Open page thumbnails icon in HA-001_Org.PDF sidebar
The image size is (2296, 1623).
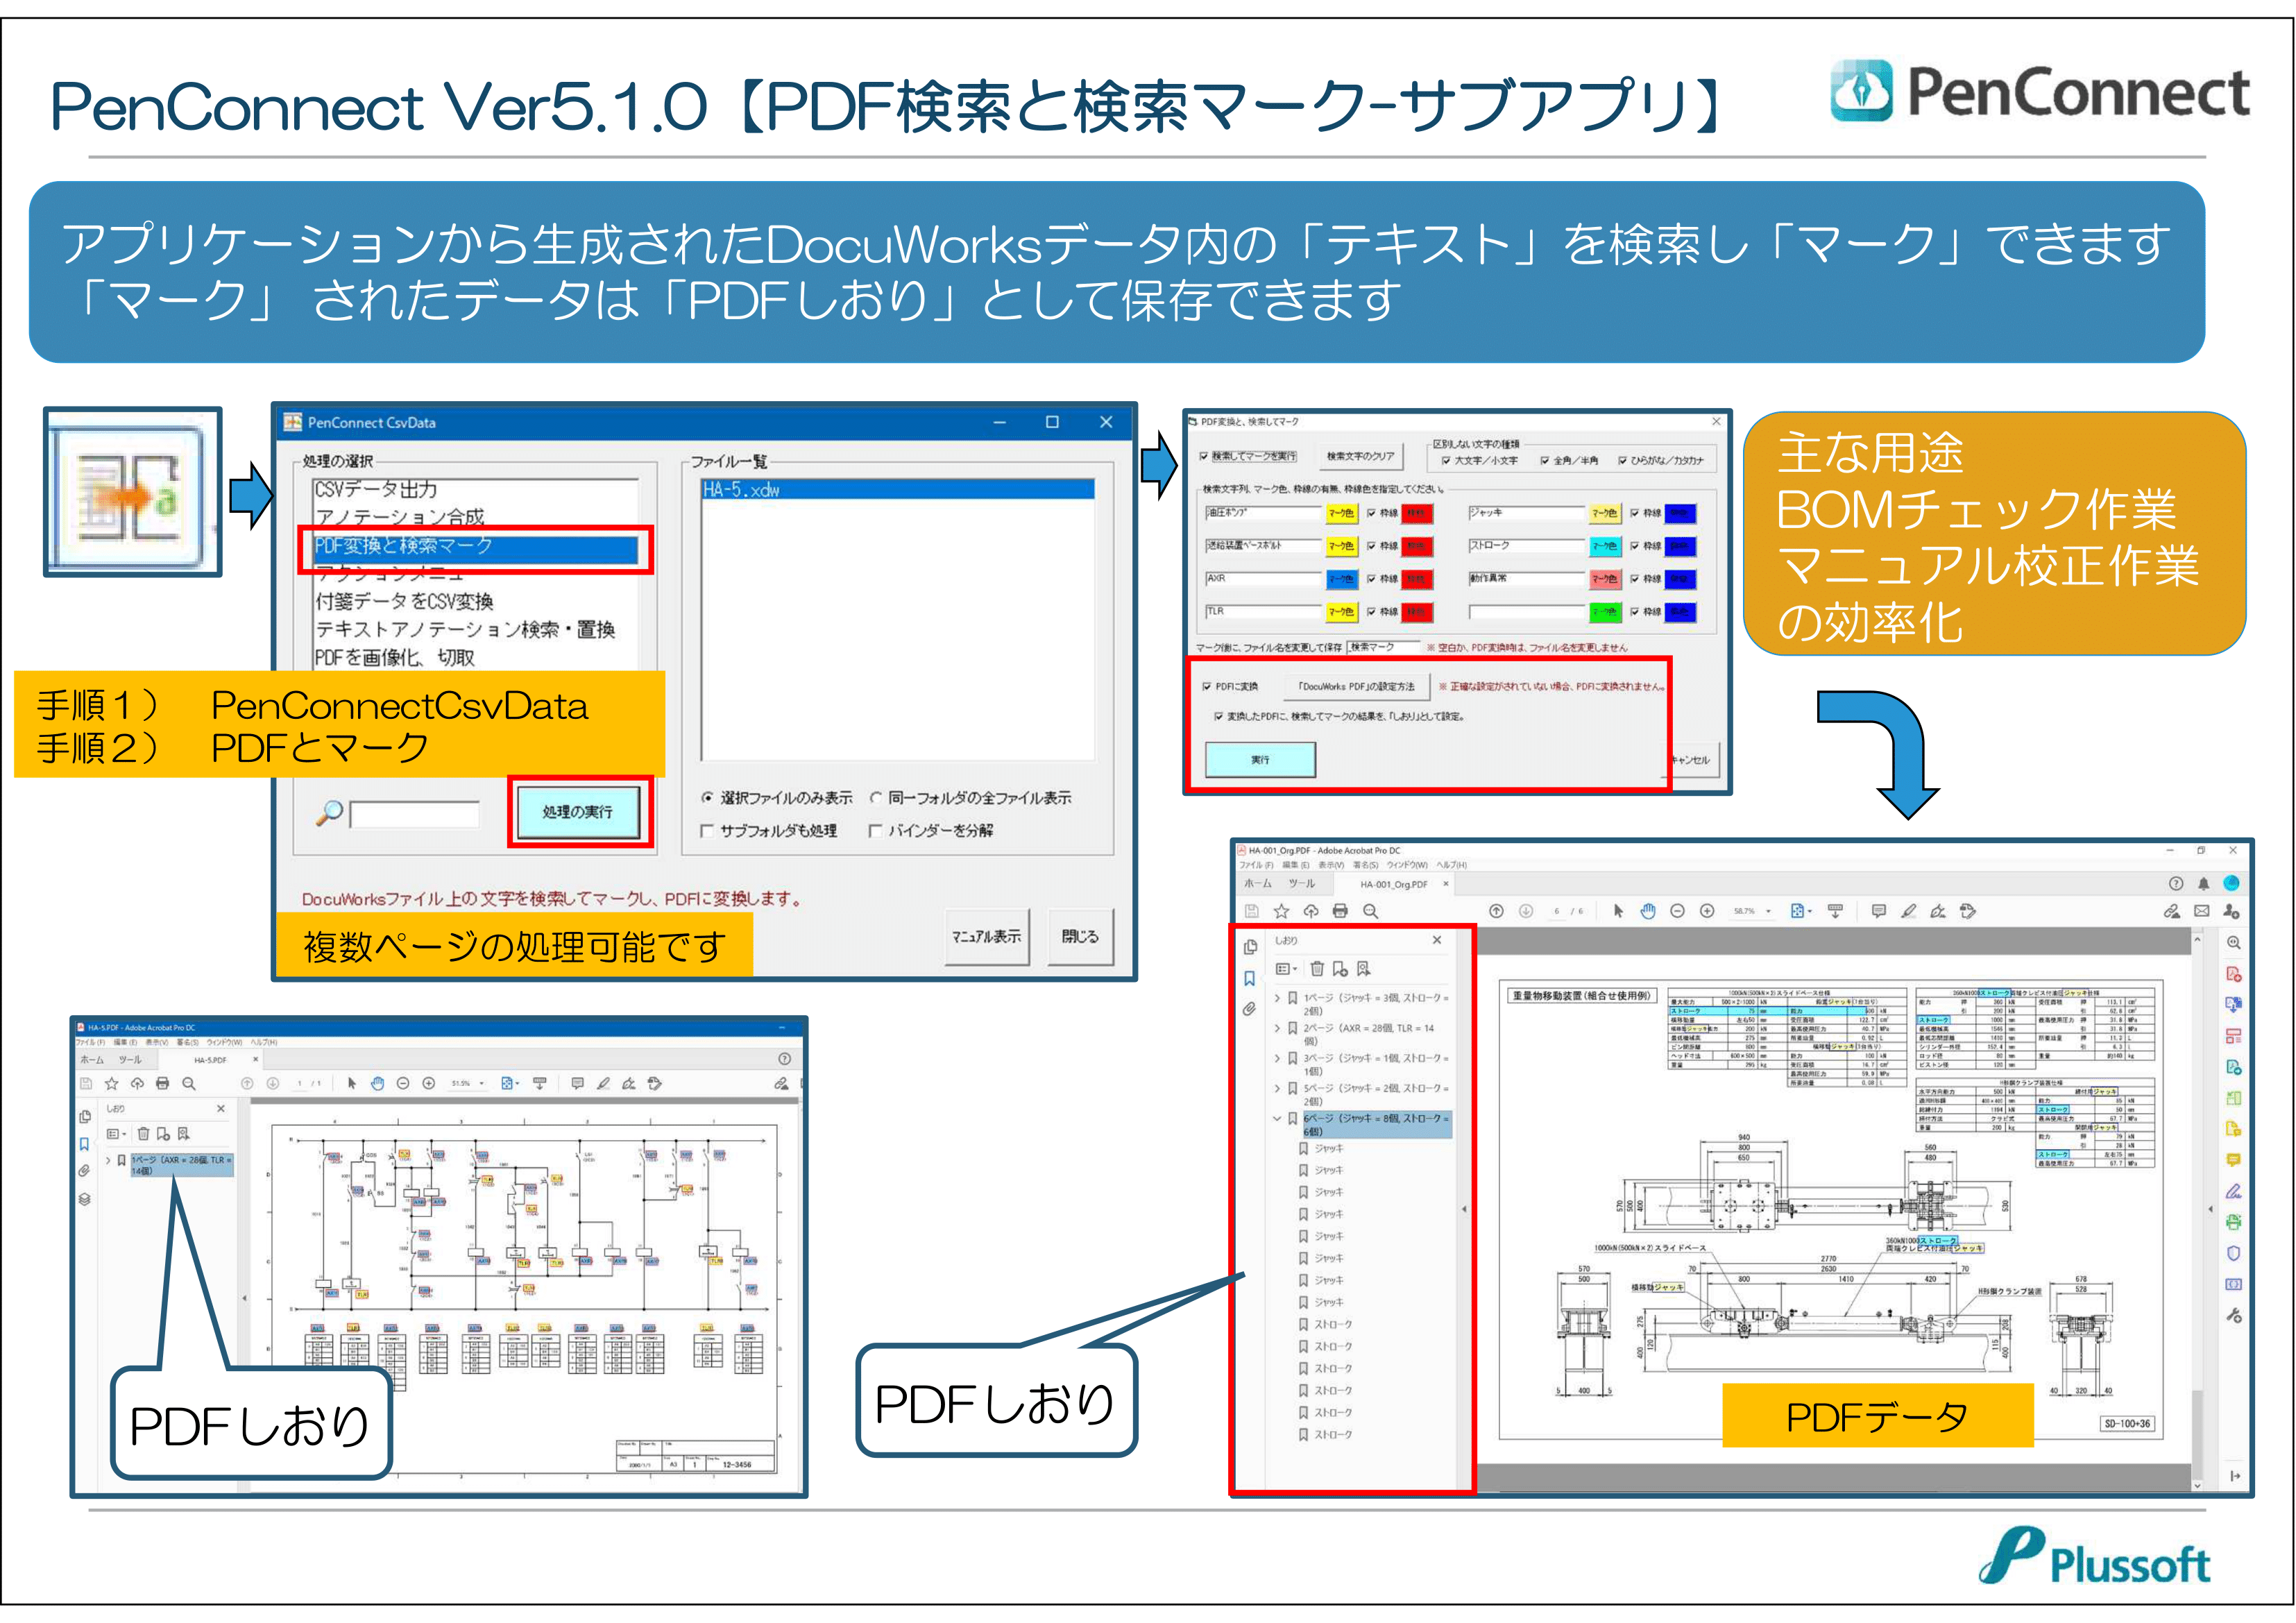click(x=1250, y=946)
